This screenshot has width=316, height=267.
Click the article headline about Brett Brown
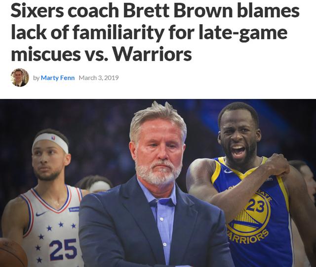[155, 33]
